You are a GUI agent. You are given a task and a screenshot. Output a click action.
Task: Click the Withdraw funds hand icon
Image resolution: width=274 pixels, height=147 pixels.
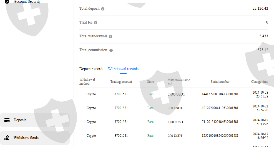(7, 138)
